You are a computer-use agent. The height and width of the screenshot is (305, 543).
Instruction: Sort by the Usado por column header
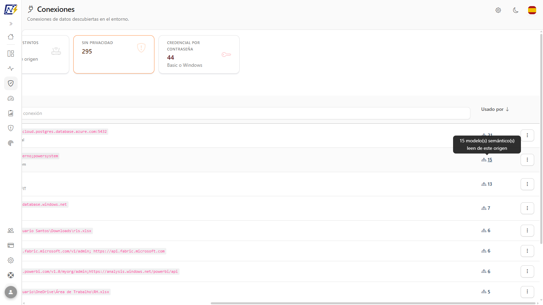point(495,109)
